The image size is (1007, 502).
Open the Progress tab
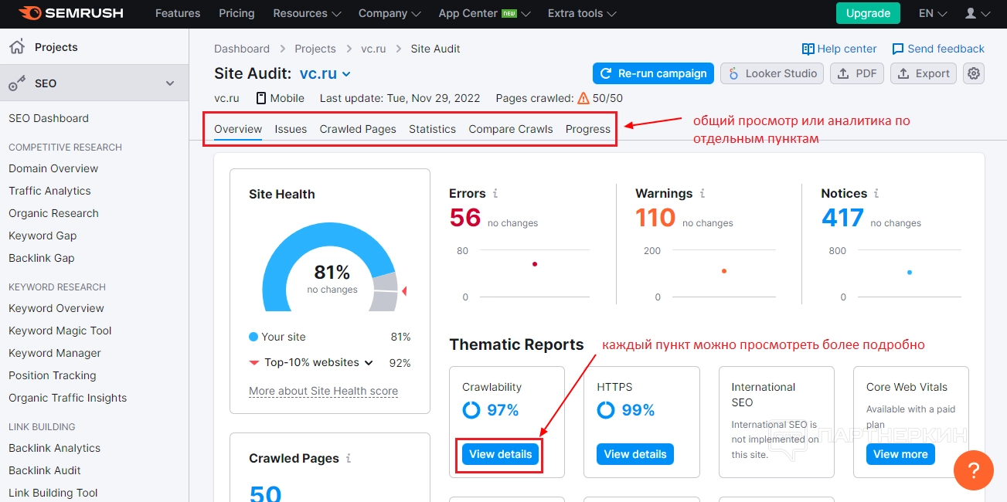588,129
